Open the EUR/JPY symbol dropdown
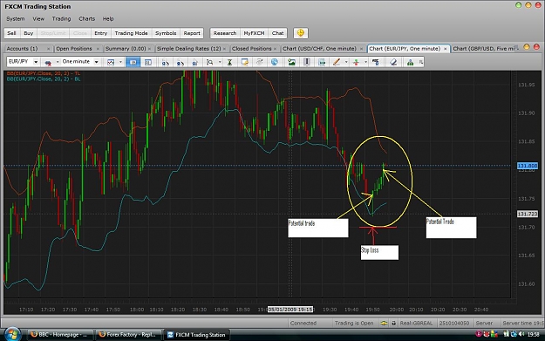 click(36, 62)
